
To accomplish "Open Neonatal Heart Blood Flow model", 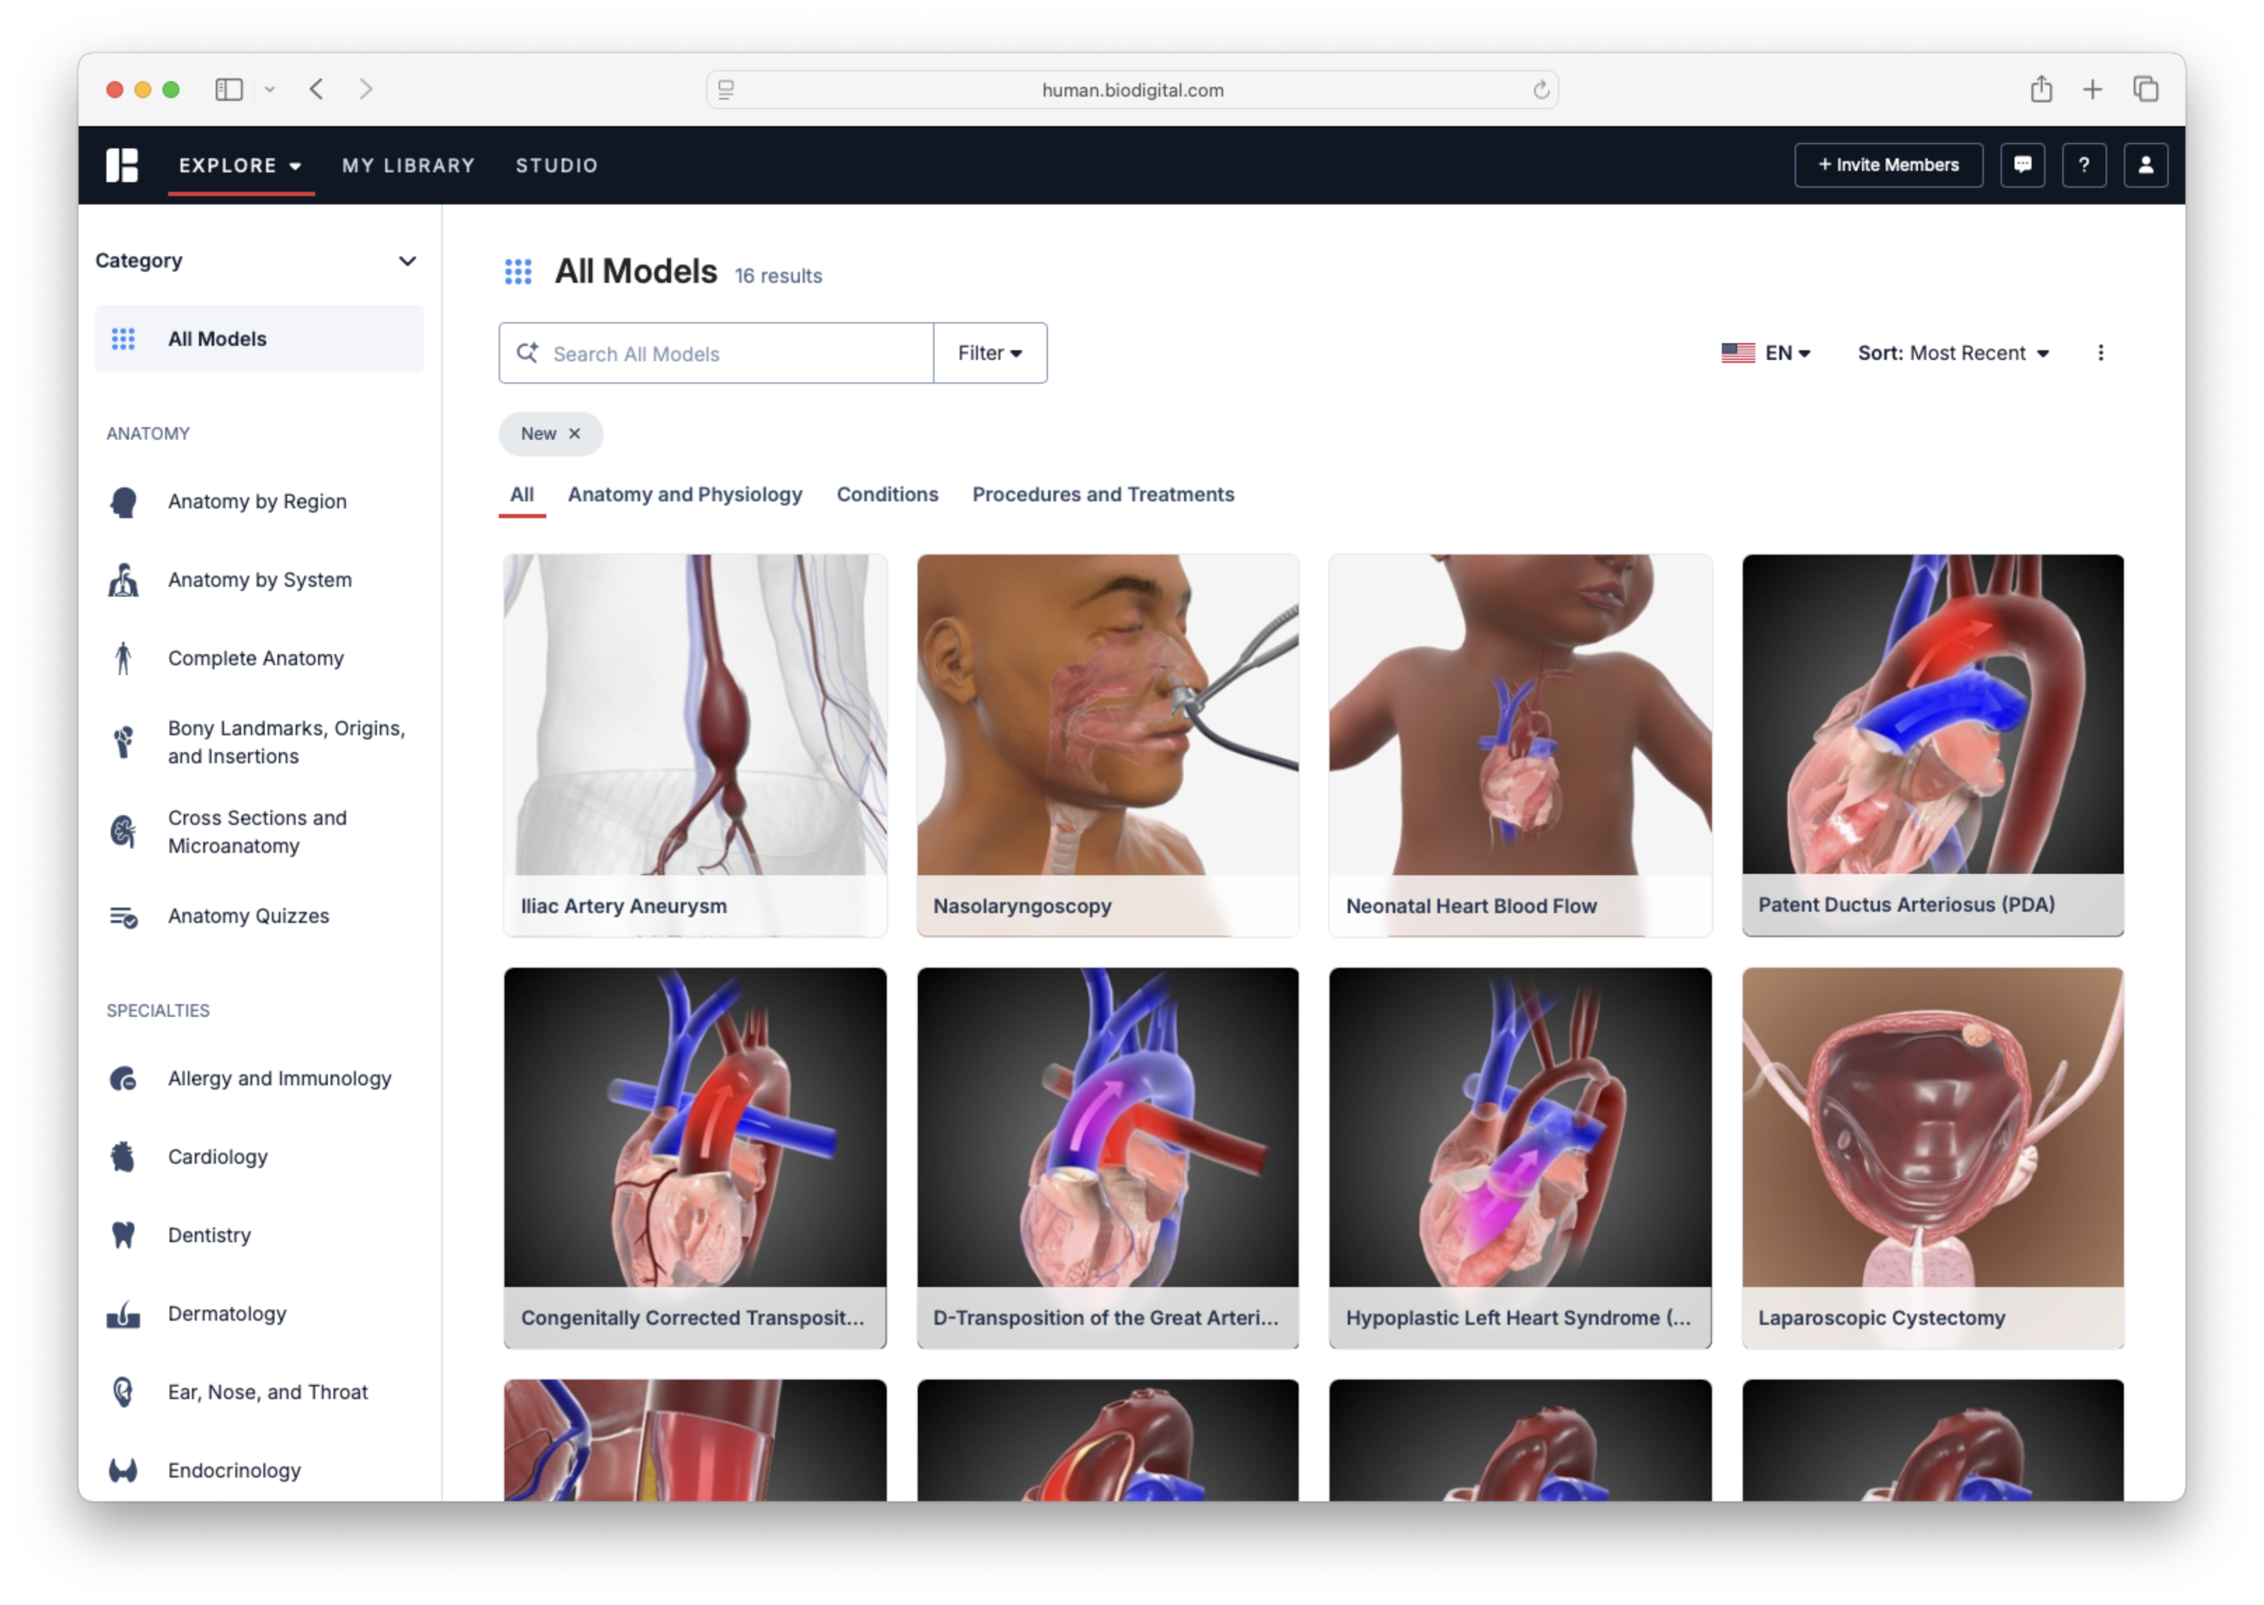I will click(x=1521, y=745).
